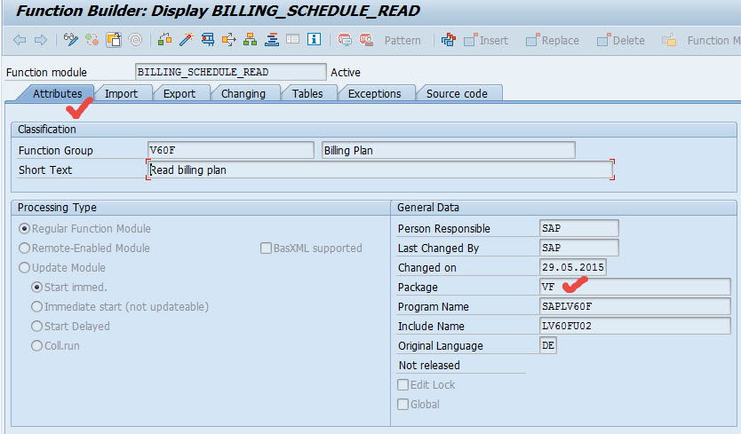The image size is (741, 434).
Task: Focus the Short Text field
Action: (380, 170)
